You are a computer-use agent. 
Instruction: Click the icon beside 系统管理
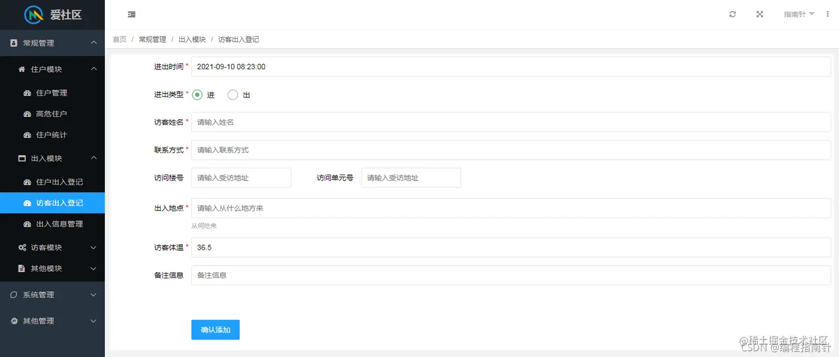click(x=14, y=295)
